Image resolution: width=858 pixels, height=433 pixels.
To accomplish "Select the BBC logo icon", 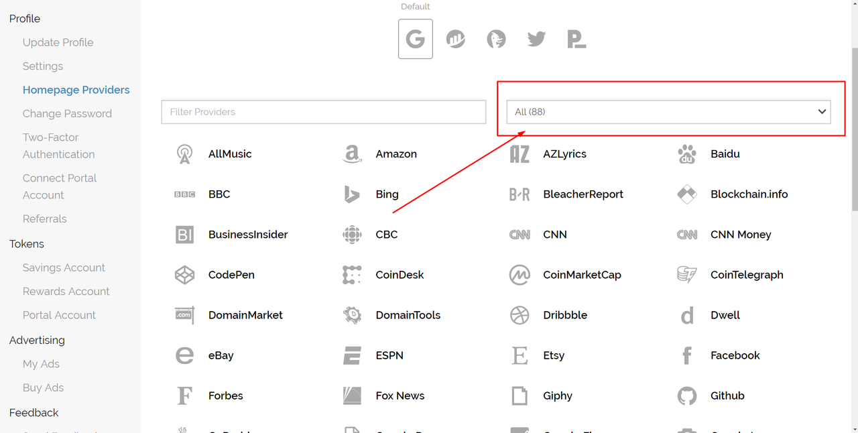I will tap(184, 194).
